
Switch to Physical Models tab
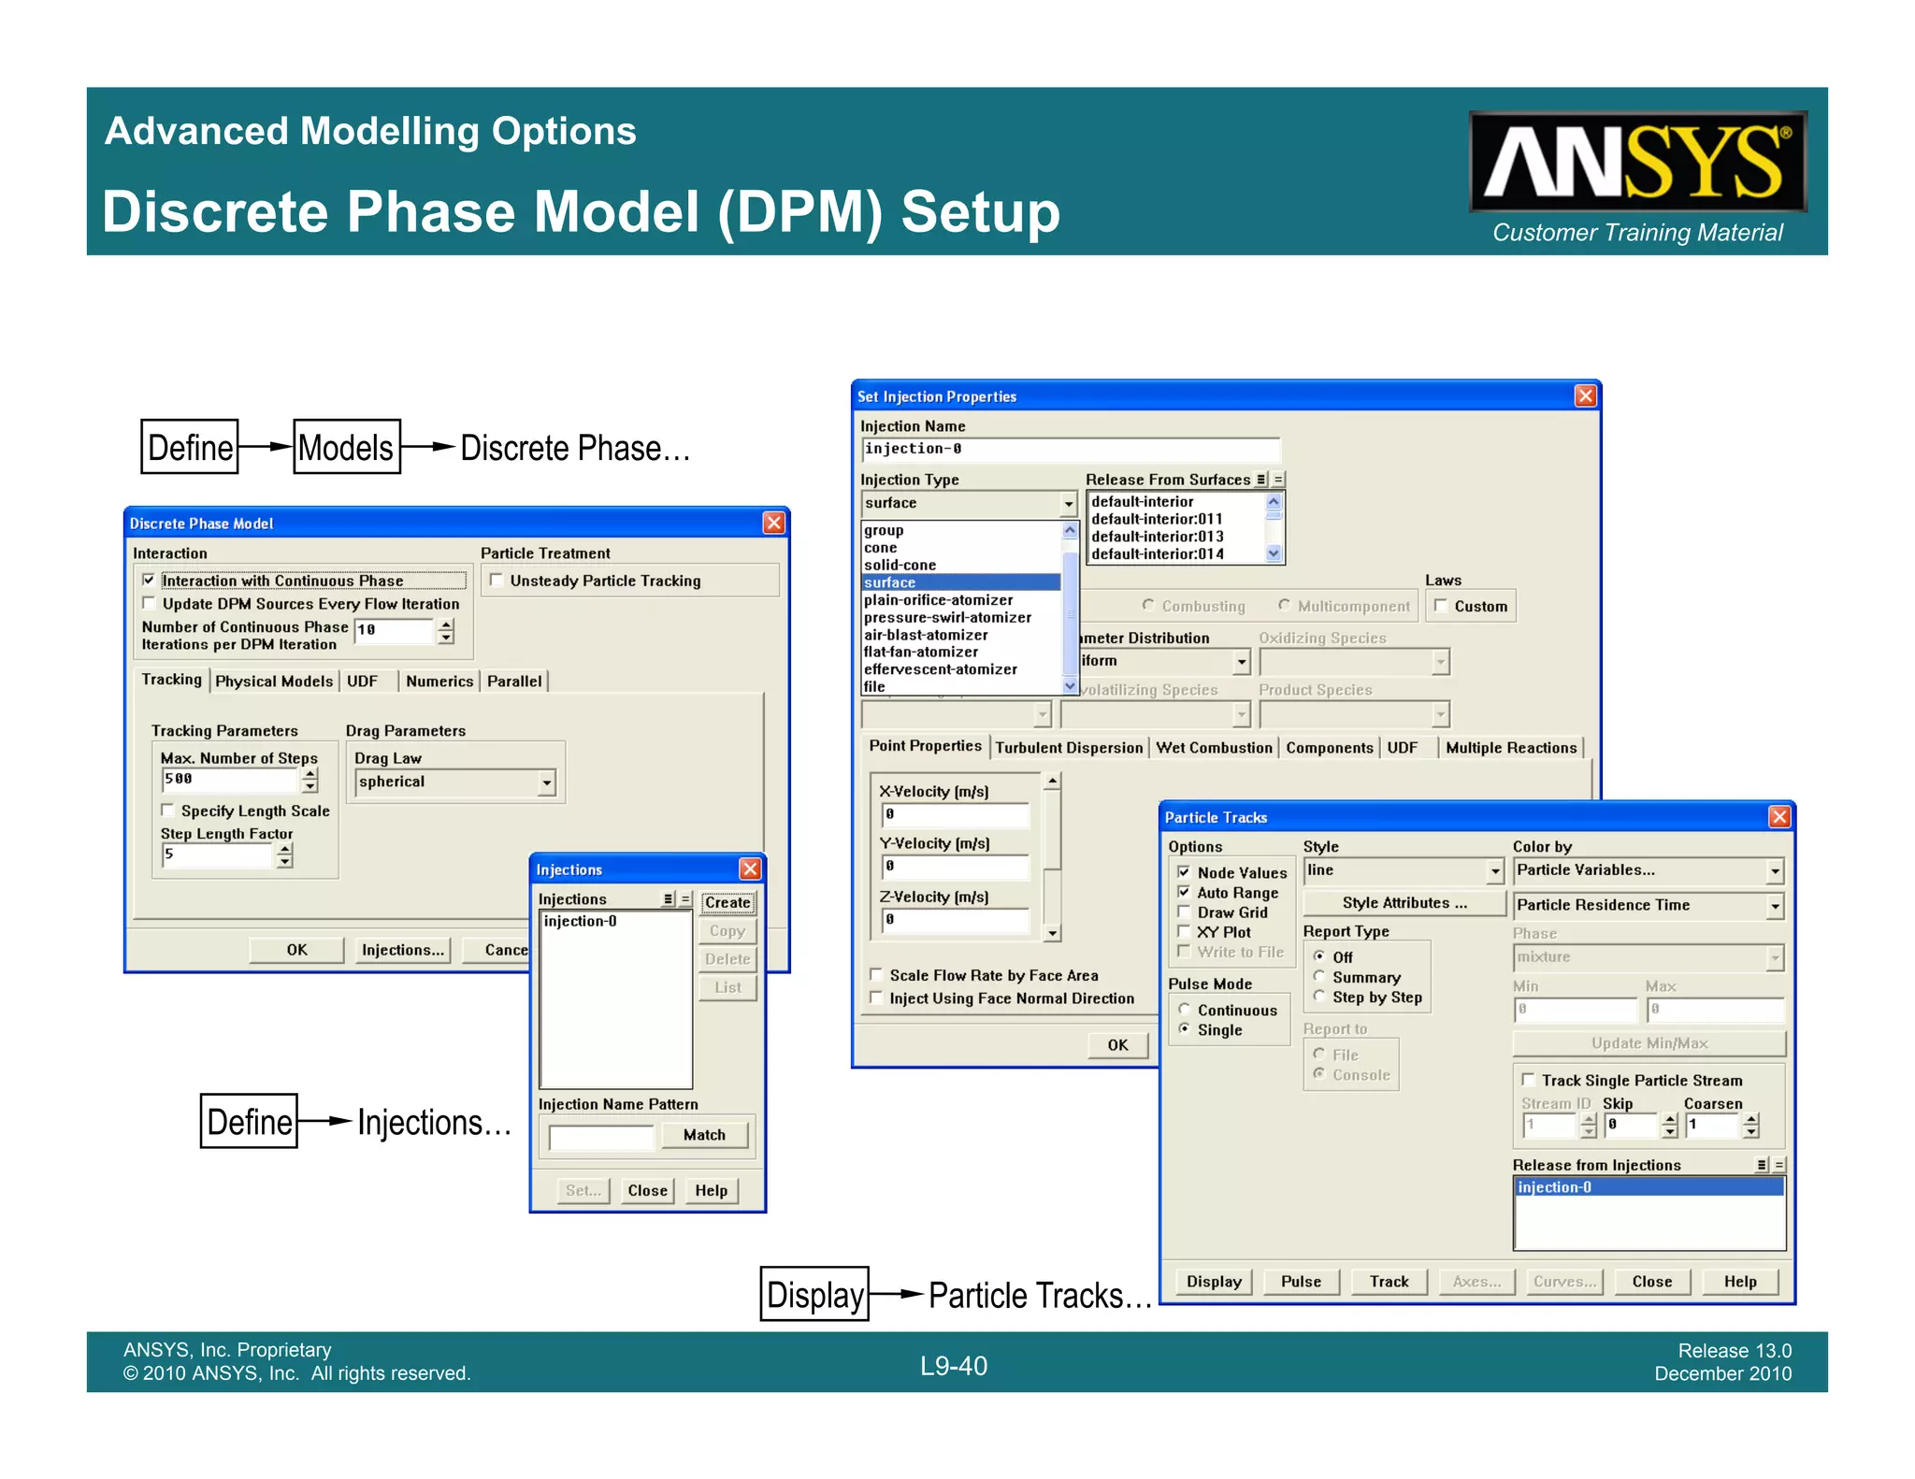[x=274, y=682]
